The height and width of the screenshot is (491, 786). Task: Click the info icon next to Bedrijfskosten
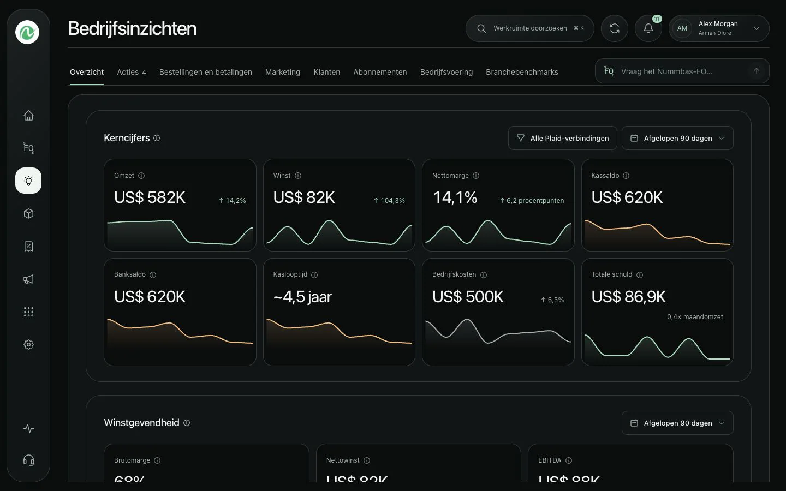(x=484, y=275)
